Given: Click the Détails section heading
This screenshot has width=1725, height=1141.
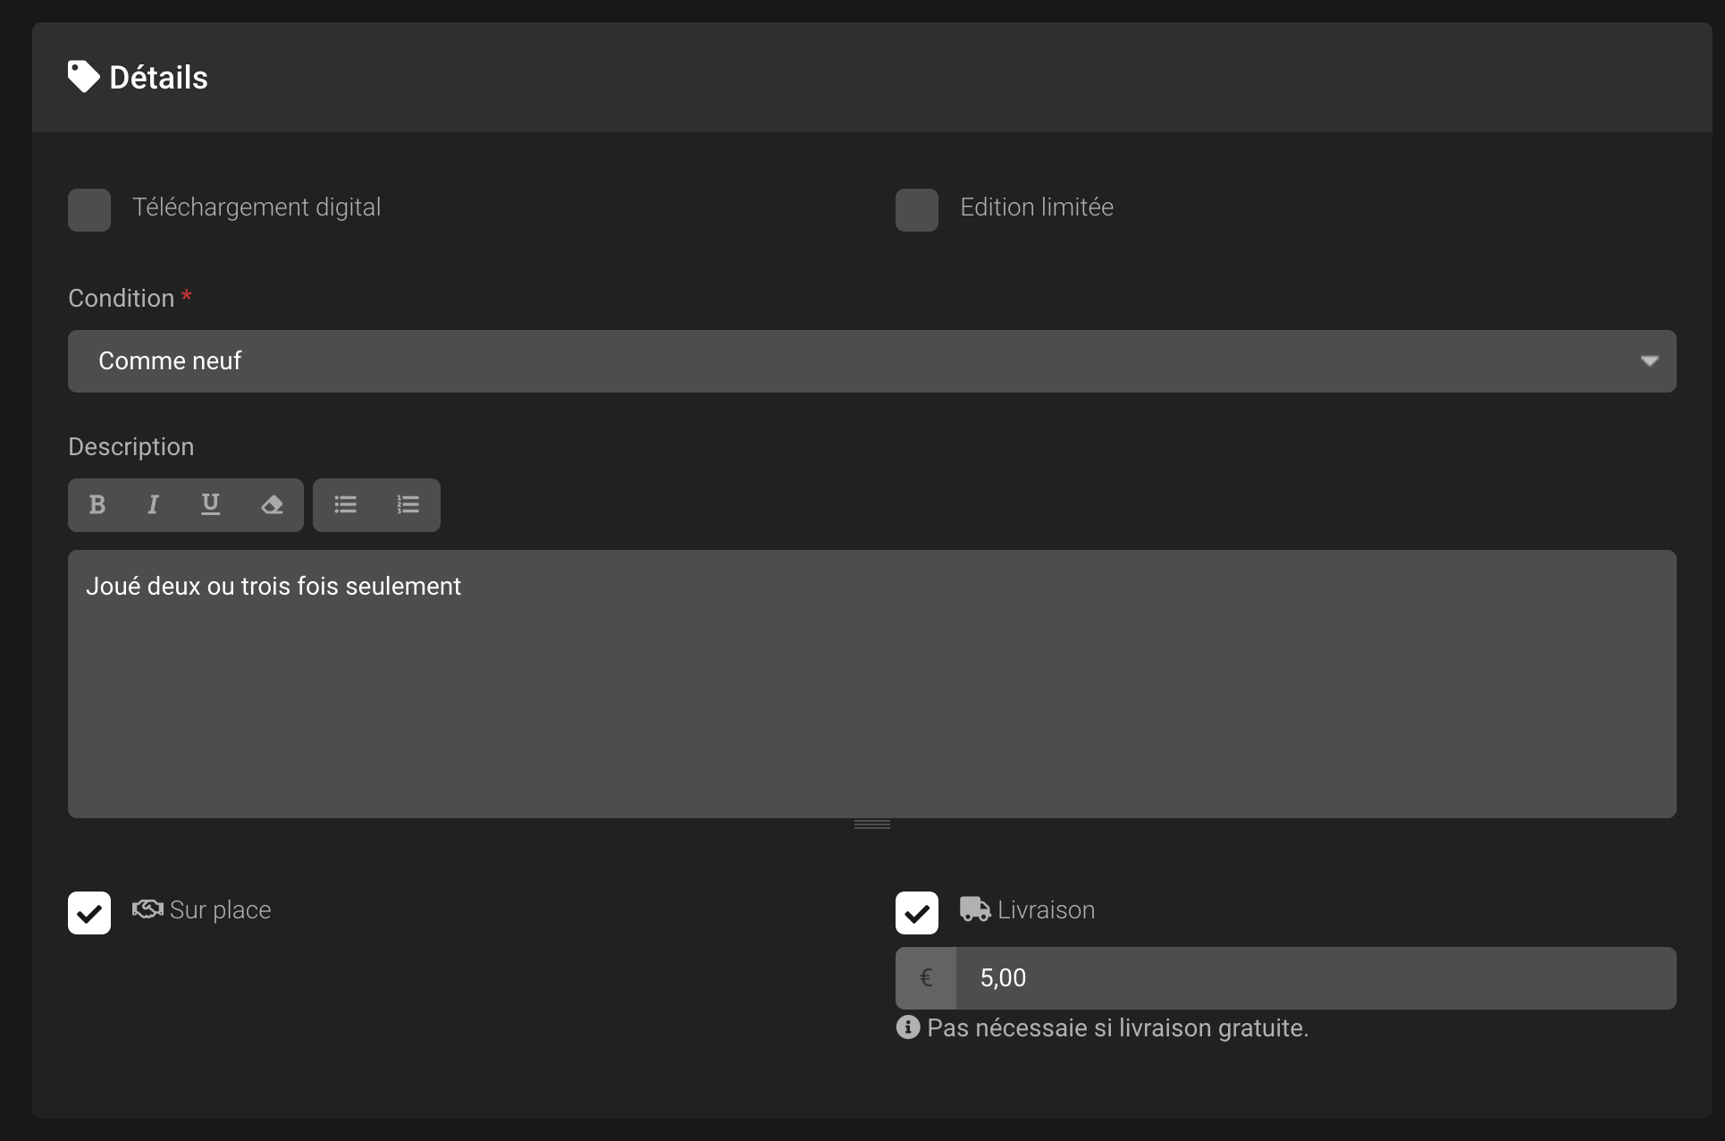Looking at the screenshot, I should (x=158, y=78).
